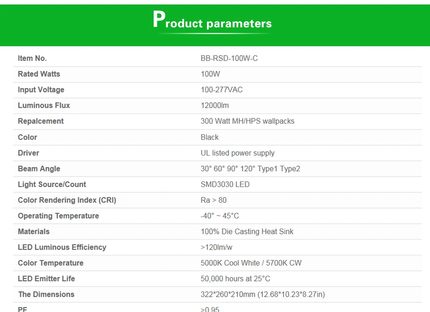The image size is (430, 312).
Task: Select the Luminous Flux label
Action: (x=44, y=105)
